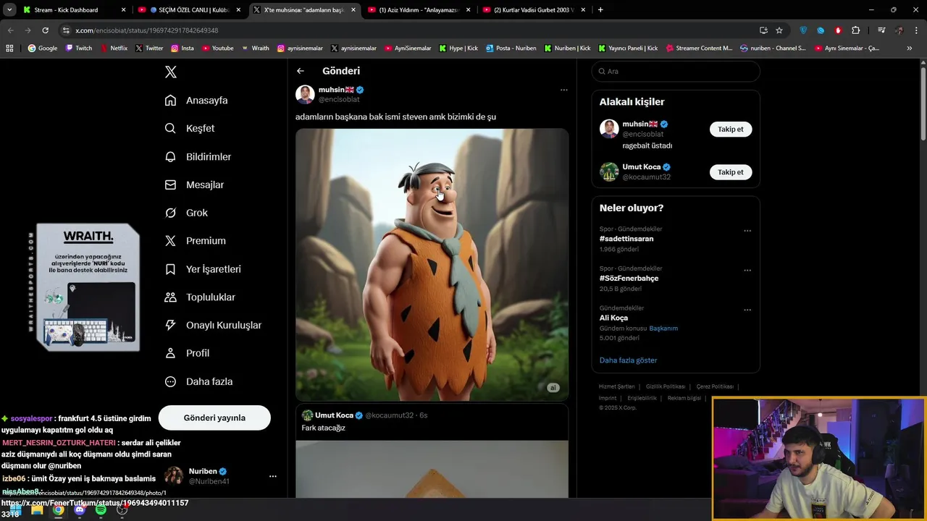This screenshot has height=521, width=927.
Task: Open Discord from the taskbar
Action: pos(80,509)
